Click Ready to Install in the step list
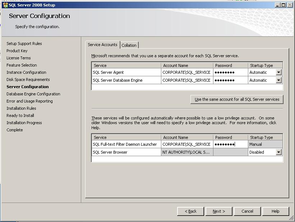295x222 pixels. point(20,115)
